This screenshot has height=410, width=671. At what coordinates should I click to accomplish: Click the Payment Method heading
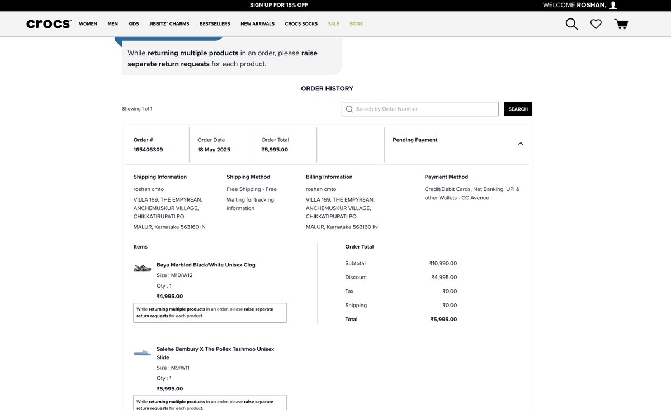[446, 177]
